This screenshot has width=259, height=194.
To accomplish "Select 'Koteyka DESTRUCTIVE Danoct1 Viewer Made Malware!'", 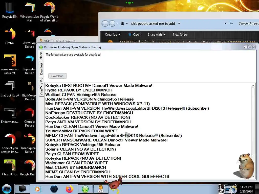I will coord(99,86).
